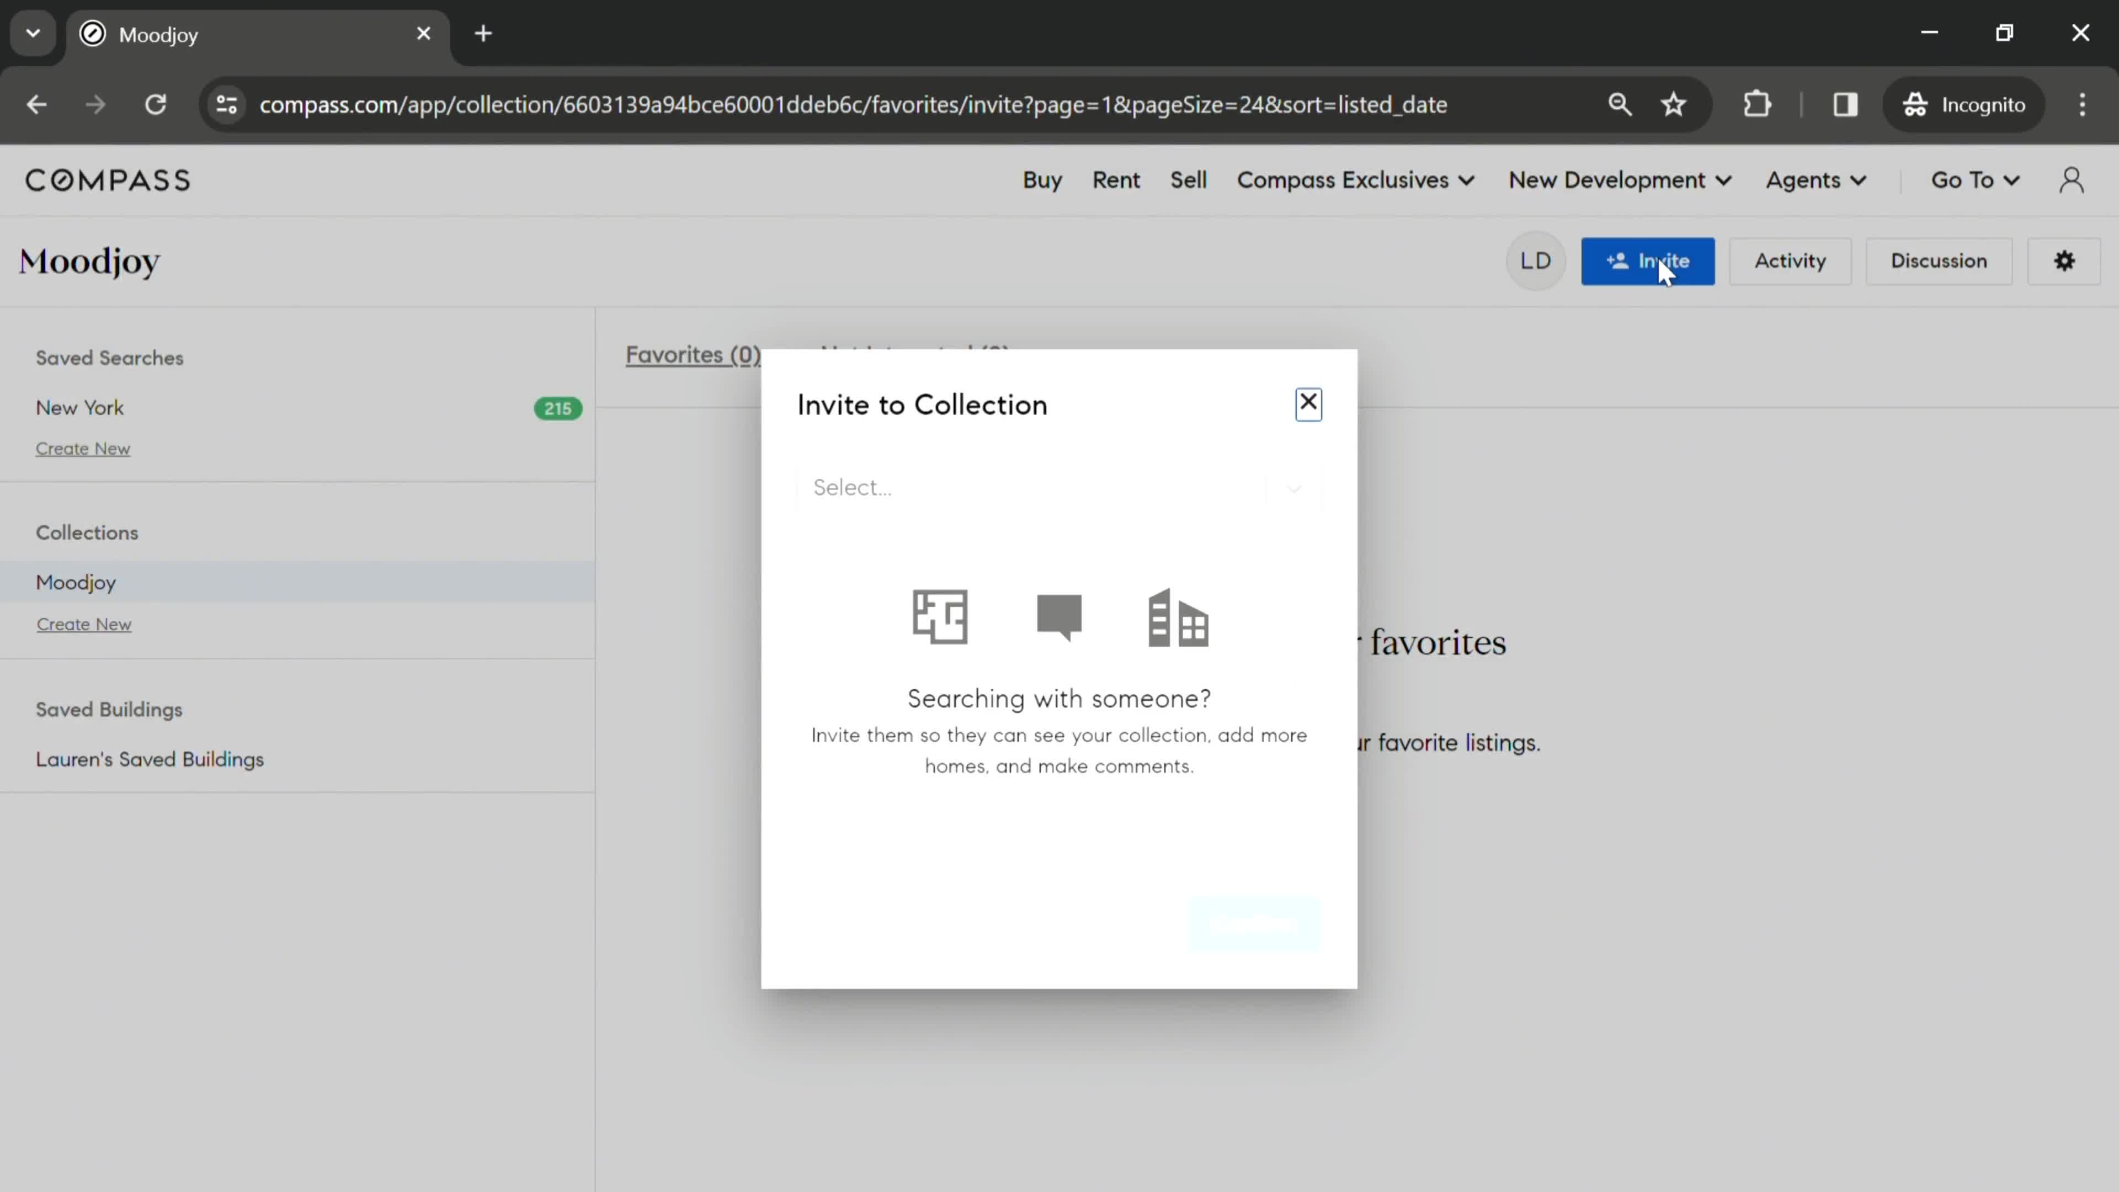Reload the current page

point(156,104)
